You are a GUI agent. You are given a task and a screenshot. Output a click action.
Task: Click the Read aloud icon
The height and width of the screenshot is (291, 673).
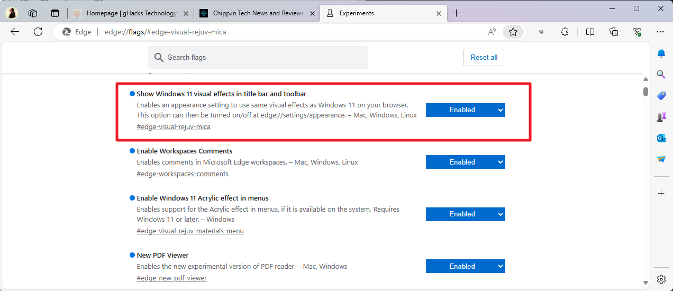[x=492, y=32]
